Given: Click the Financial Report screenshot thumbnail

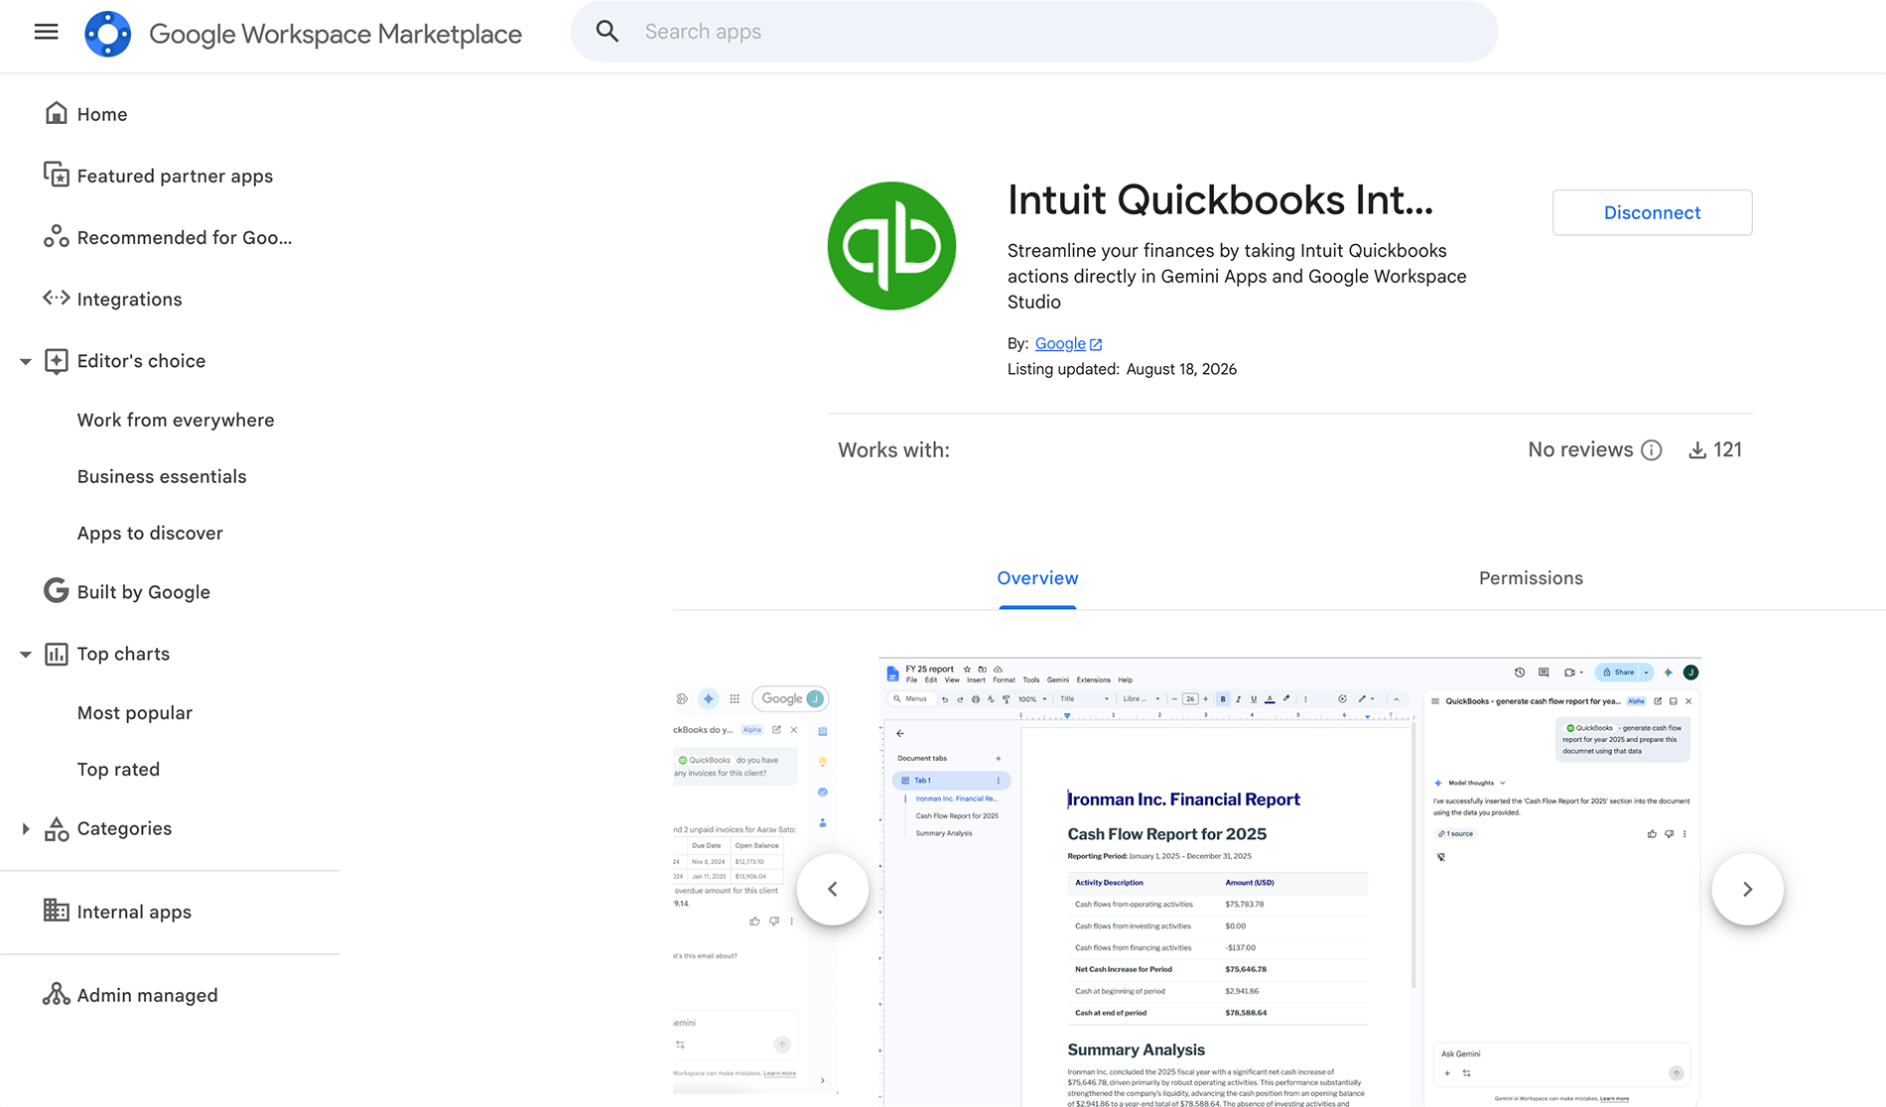Looking at the screenshot, I should click(x=1289, y=882).
